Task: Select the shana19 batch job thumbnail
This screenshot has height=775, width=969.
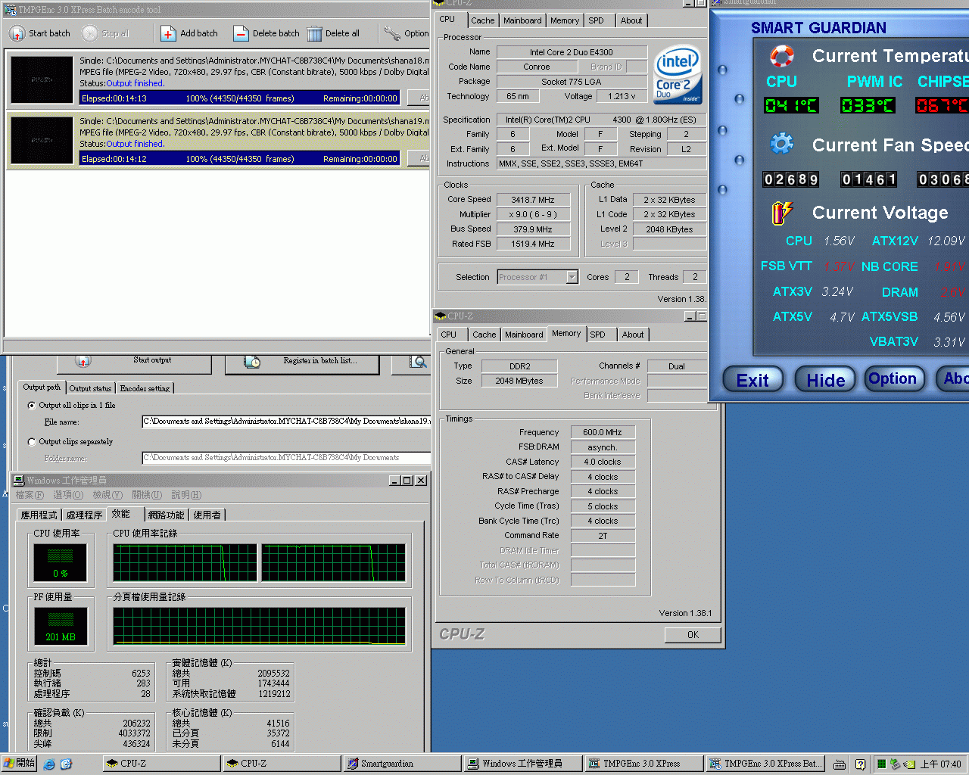Action: [x=42, y=140]
